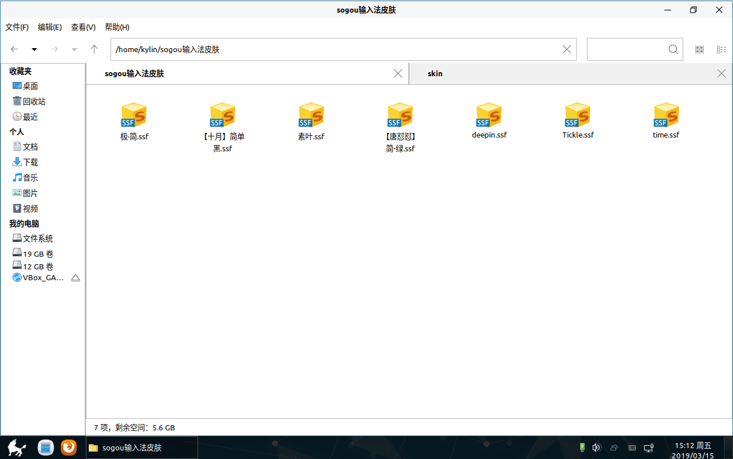Select the deepin.ssf file icon
Screen dimensions: 733x459
(x=489, y=115)
